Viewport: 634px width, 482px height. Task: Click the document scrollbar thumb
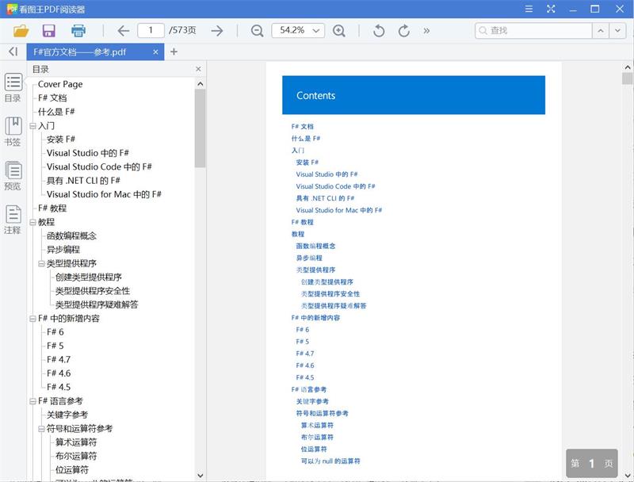[x=628, y=78]
